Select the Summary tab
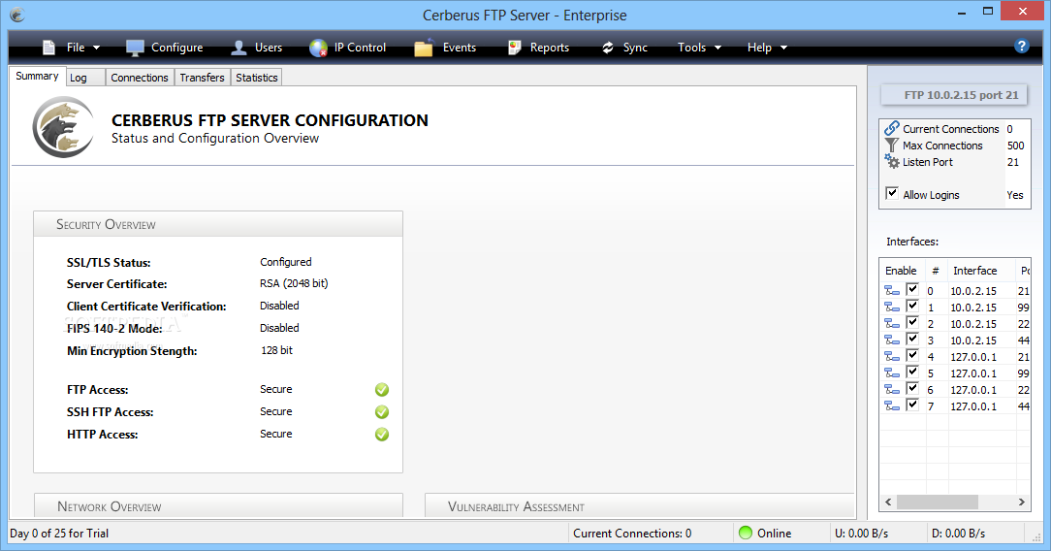 pyautogui.click(x=37, y=77)
